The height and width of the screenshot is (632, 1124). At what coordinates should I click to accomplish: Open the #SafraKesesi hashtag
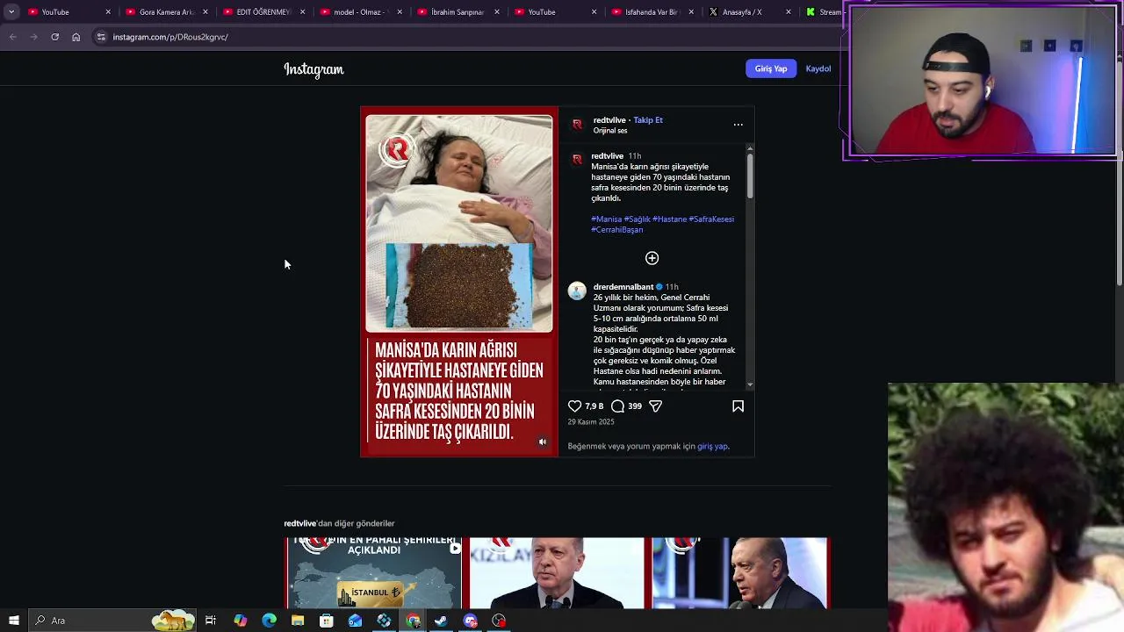(711, 219)
